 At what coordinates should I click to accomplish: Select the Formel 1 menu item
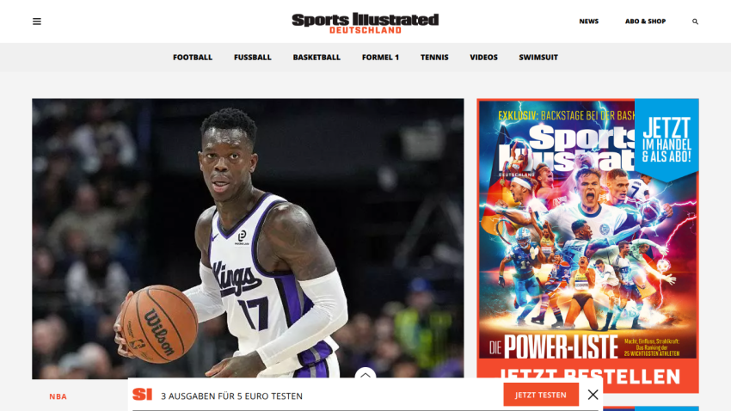(x=380, y=58)
